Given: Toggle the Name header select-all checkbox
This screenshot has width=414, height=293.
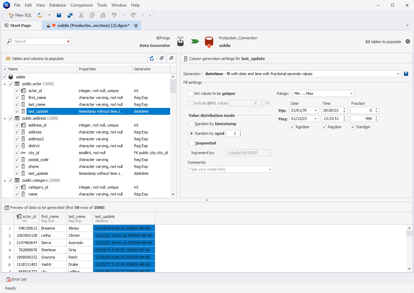Looking at the screenshot, I should click(5, 69).
